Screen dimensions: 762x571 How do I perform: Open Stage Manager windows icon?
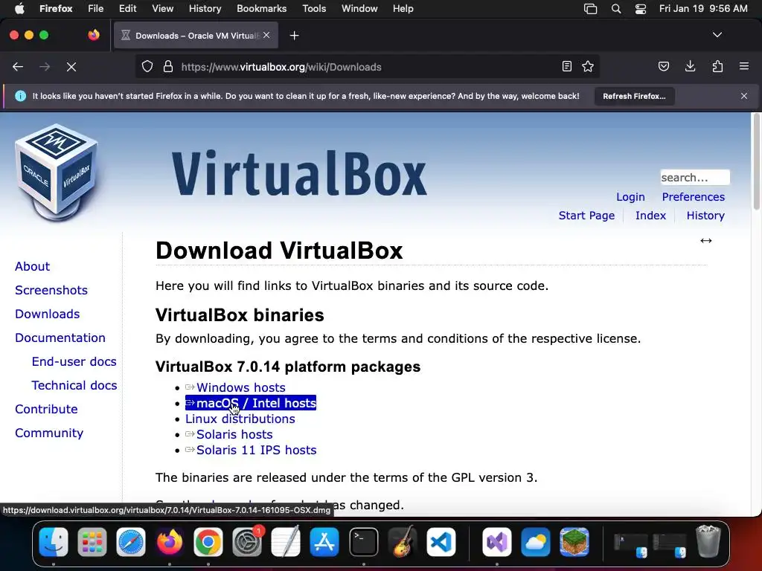590,9
